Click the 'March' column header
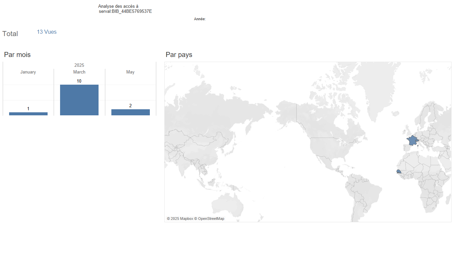Image resolution: width=461 pixels, height=259 pixels. pos(79,72)
